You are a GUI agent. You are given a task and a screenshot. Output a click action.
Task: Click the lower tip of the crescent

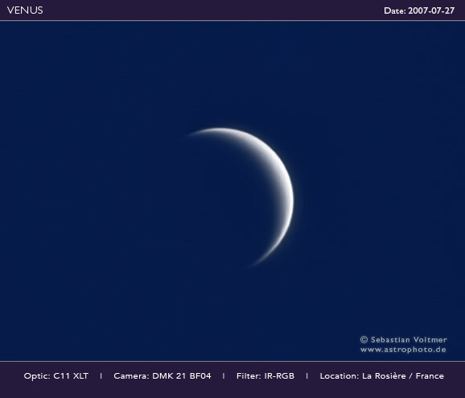coord(253,264)
